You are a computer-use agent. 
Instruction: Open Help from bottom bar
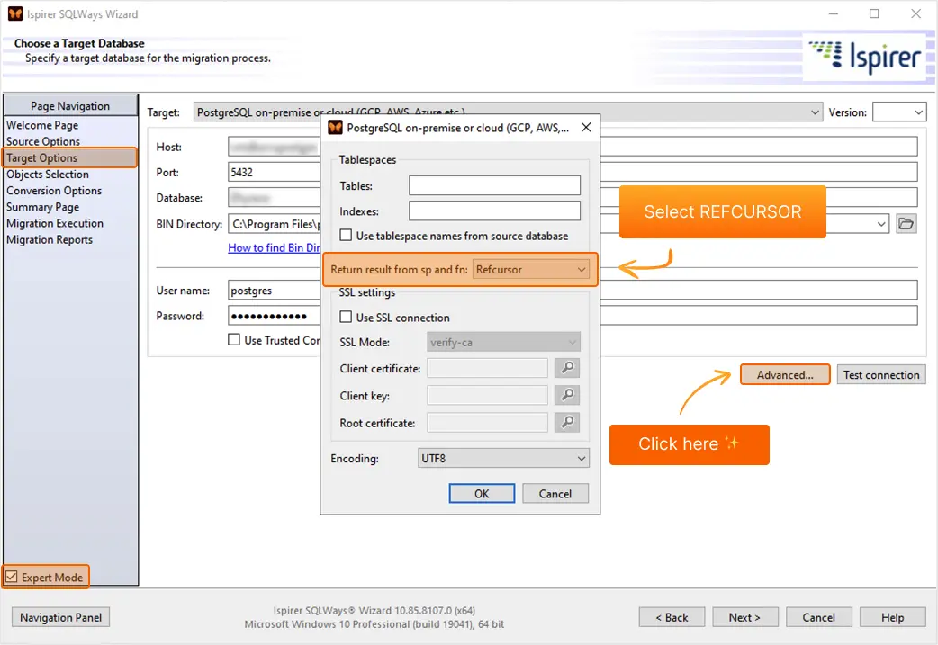pos(892,617)
